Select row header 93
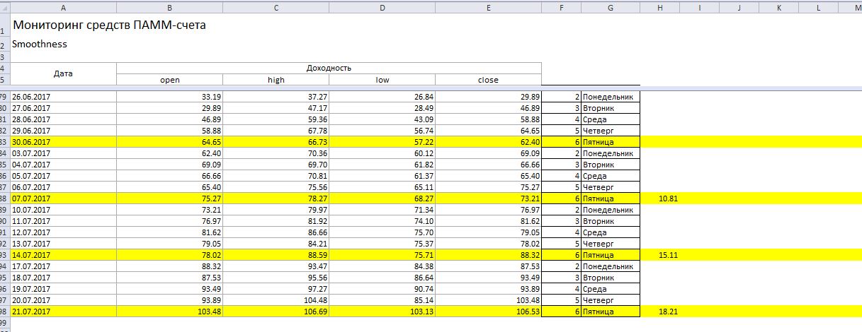This screenshot has width=862, height=332. (5, 255)
